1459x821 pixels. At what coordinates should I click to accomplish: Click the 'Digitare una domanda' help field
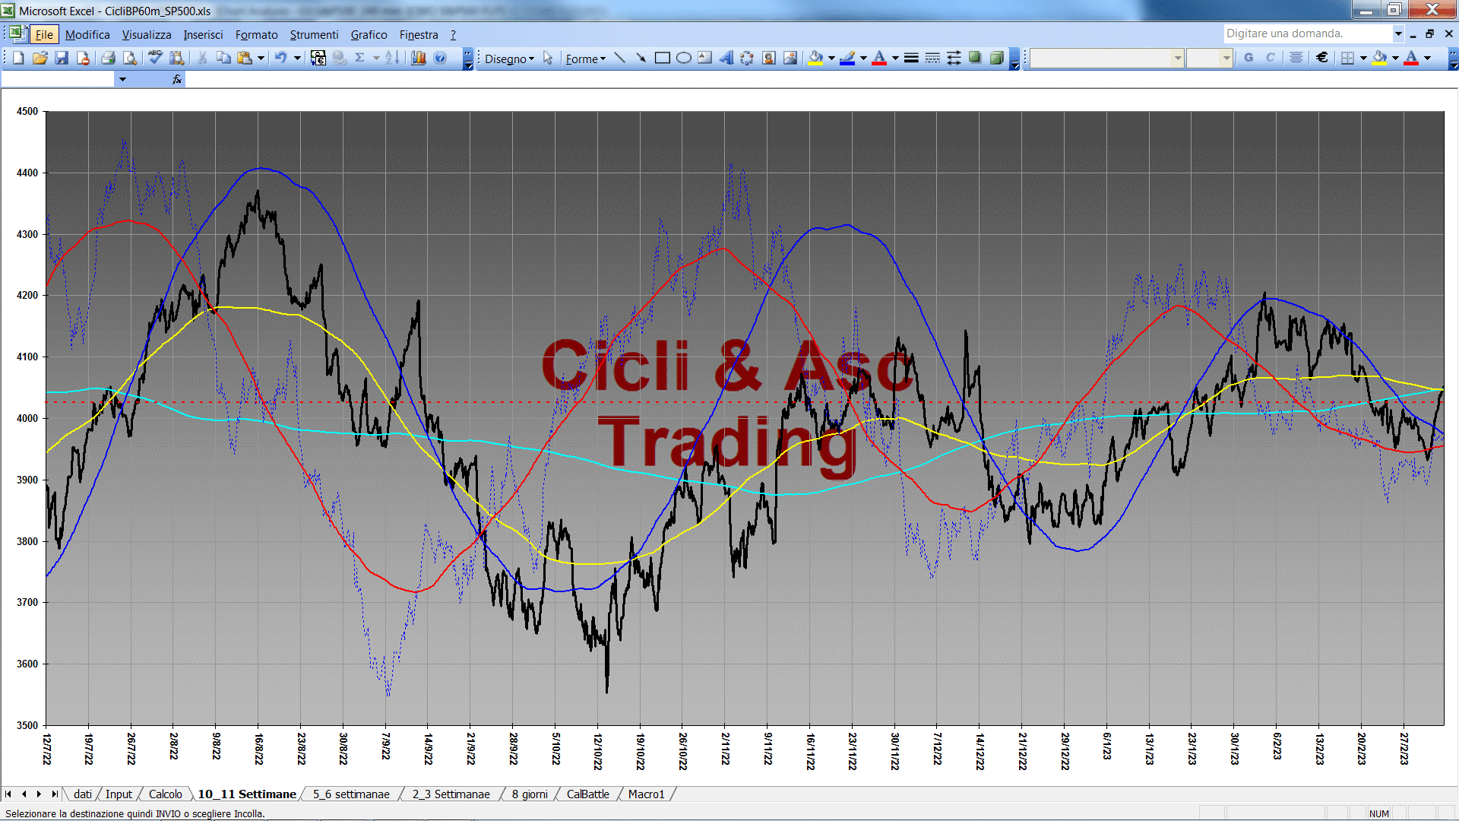[1307, 33]
